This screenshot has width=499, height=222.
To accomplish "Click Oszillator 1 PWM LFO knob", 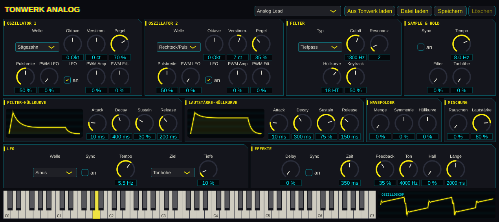I will (x=49, y=77).
